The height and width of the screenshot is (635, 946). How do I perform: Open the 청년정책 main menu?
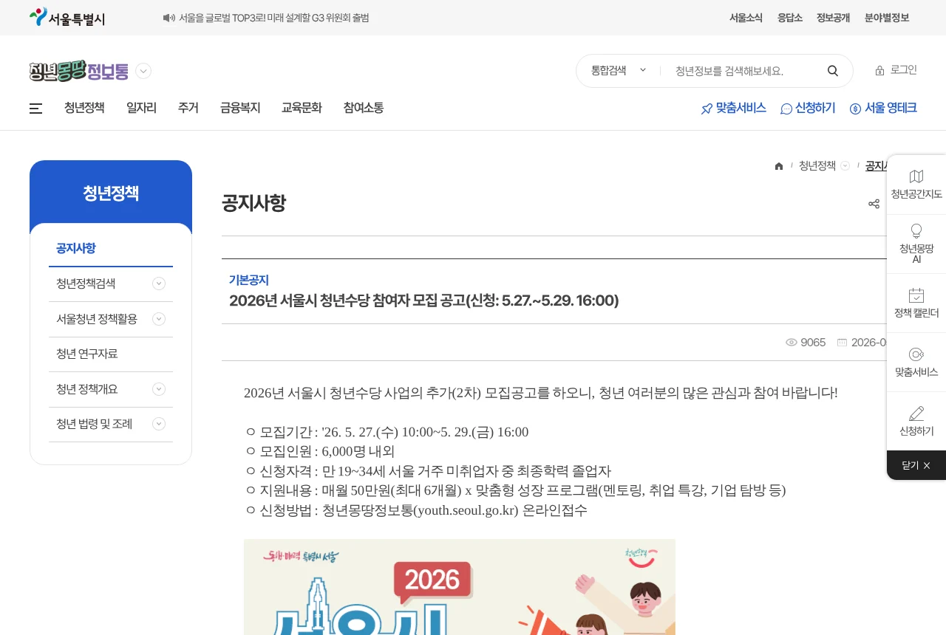coord(84,108)
